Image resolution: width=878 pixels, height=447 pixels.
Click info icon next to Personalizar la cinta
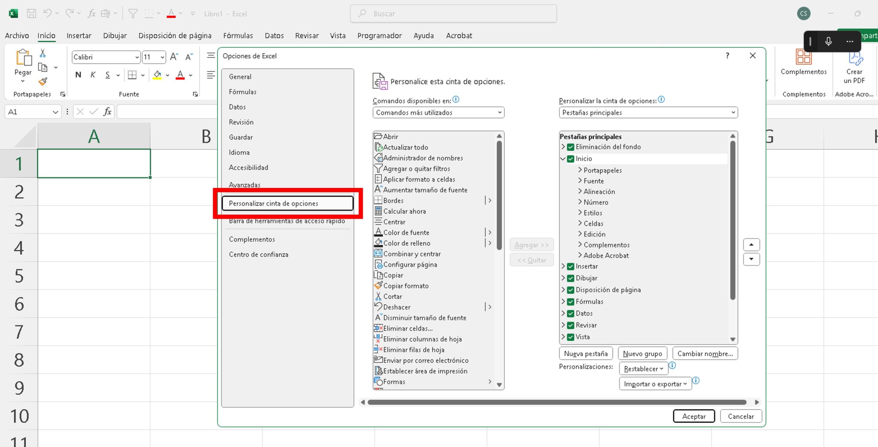tap(661, 99)
